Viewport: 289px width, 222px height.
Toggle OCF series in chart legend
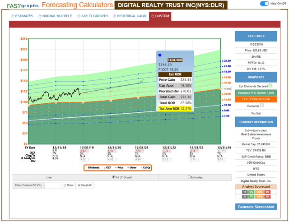pyautogui.click(x=107, y=168)
